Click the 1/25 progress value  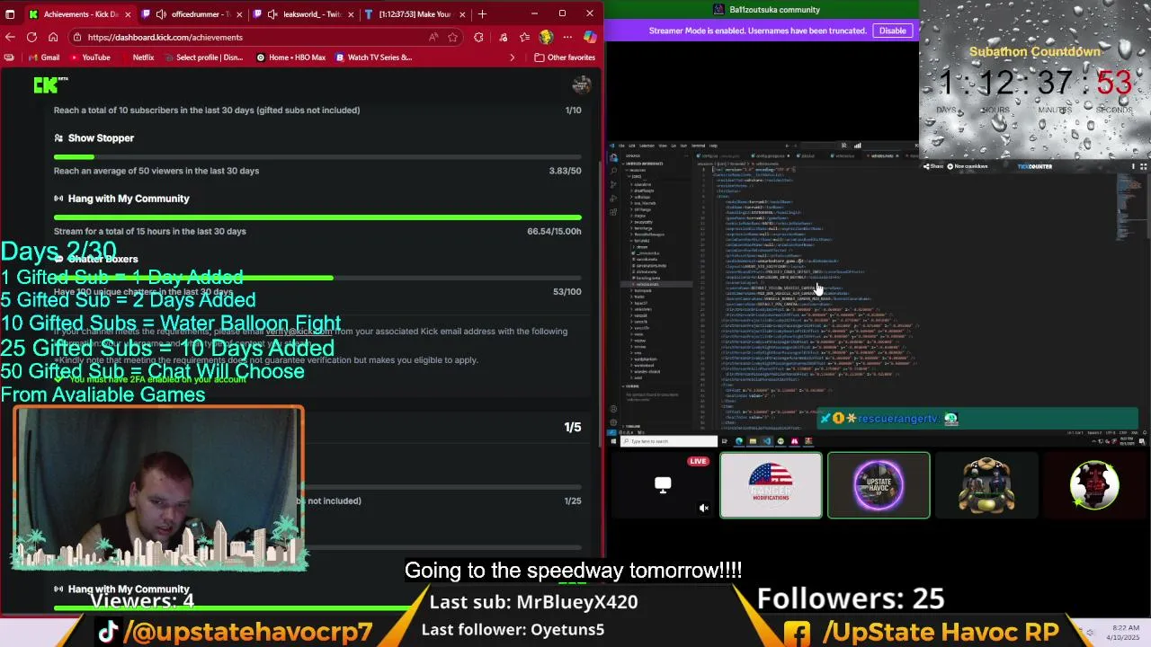pyautogui.click(x=573, y=501)
